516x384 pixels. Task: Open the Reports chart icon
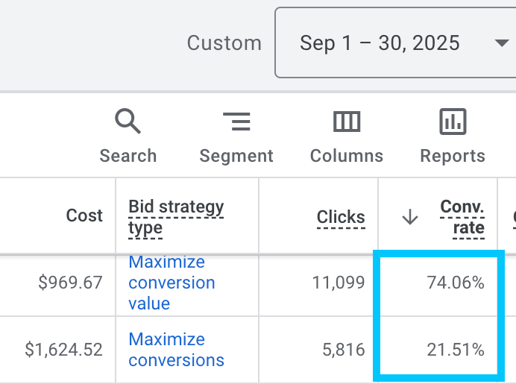click(453, 122)
